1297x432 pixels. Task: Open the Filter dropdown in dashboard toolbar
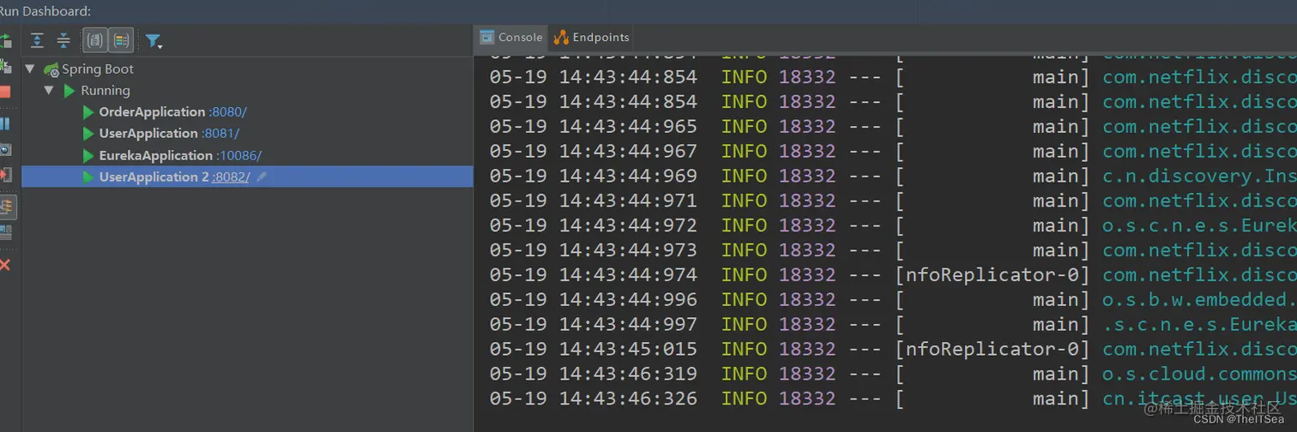pos(154,40)
